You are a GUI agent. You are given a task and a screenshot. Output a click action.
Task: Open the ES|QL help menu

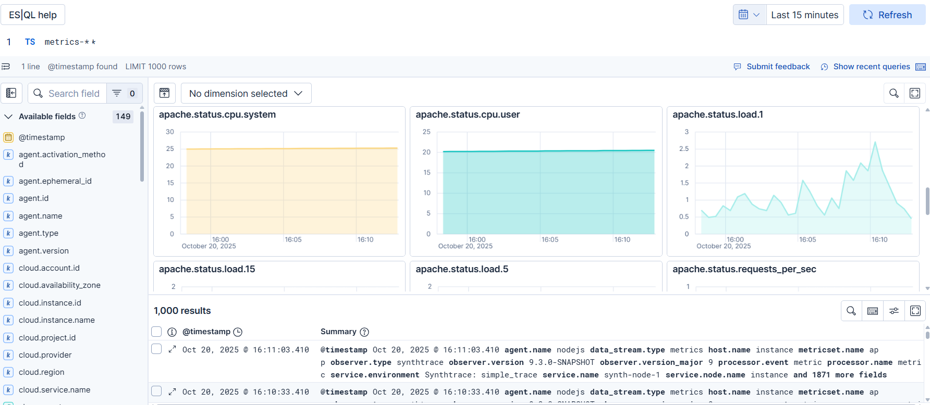coord(33,15)
